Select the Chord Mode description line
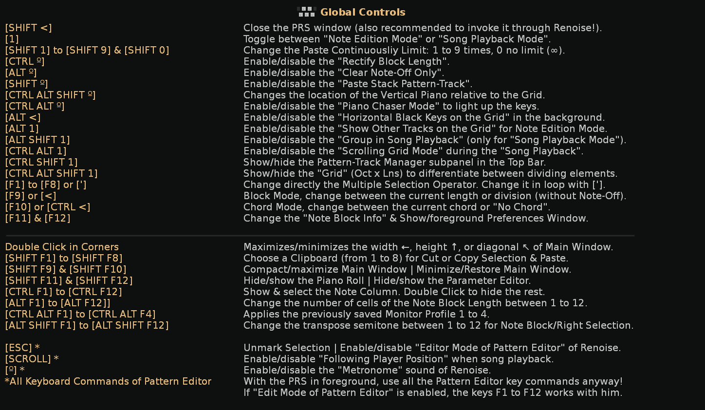This screenshot has height=410, width=705. click(x=397, y=207)
